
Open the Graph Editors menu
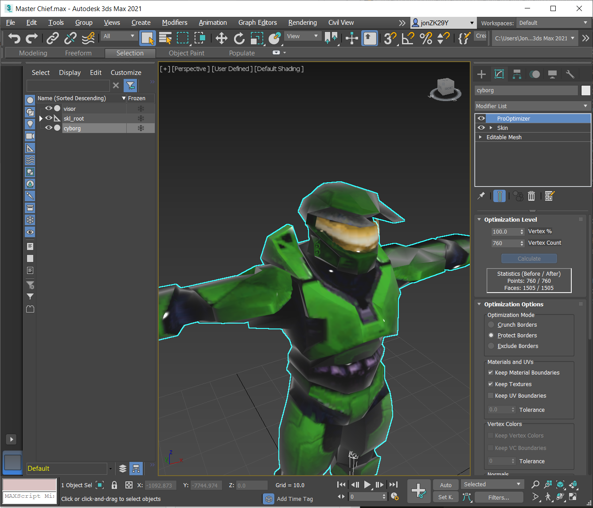point(257,23)
